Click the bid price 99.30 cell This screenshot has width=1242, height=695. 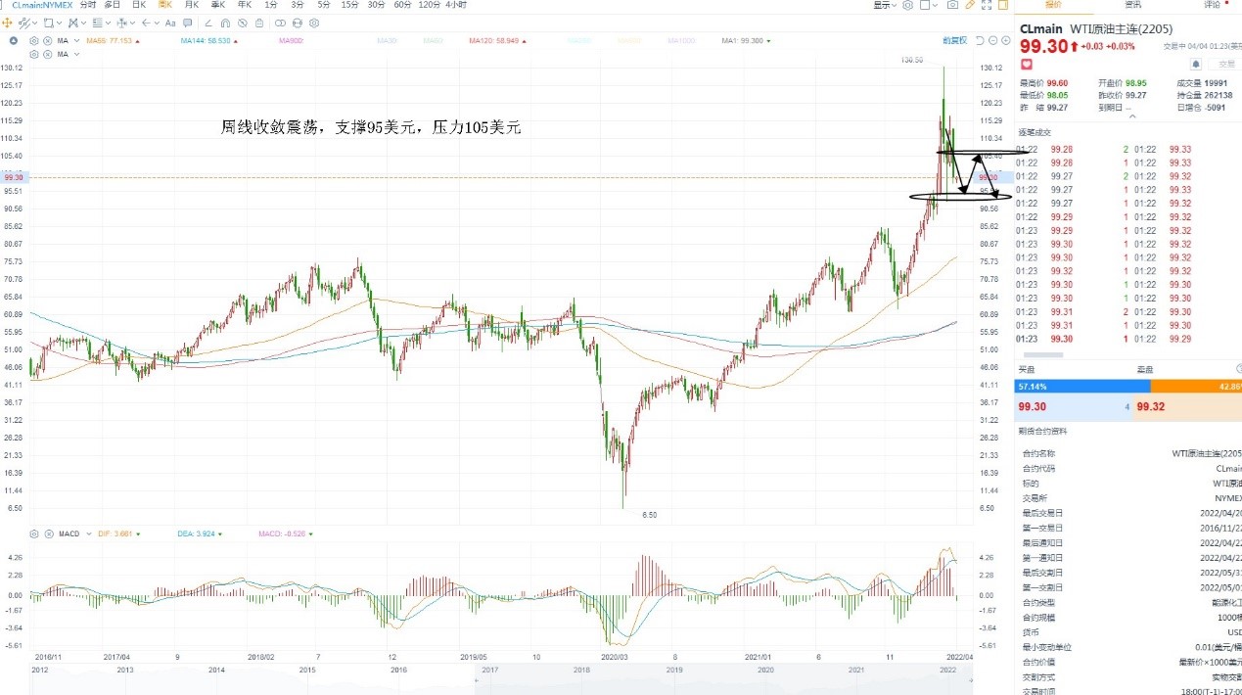tap(1074, 406)
